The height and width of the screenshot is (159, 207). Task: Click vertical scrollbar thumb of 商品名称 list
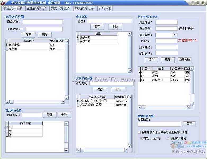pos(67,69)
